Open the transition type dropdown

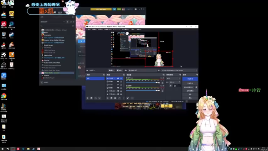(x=173, y=79)
